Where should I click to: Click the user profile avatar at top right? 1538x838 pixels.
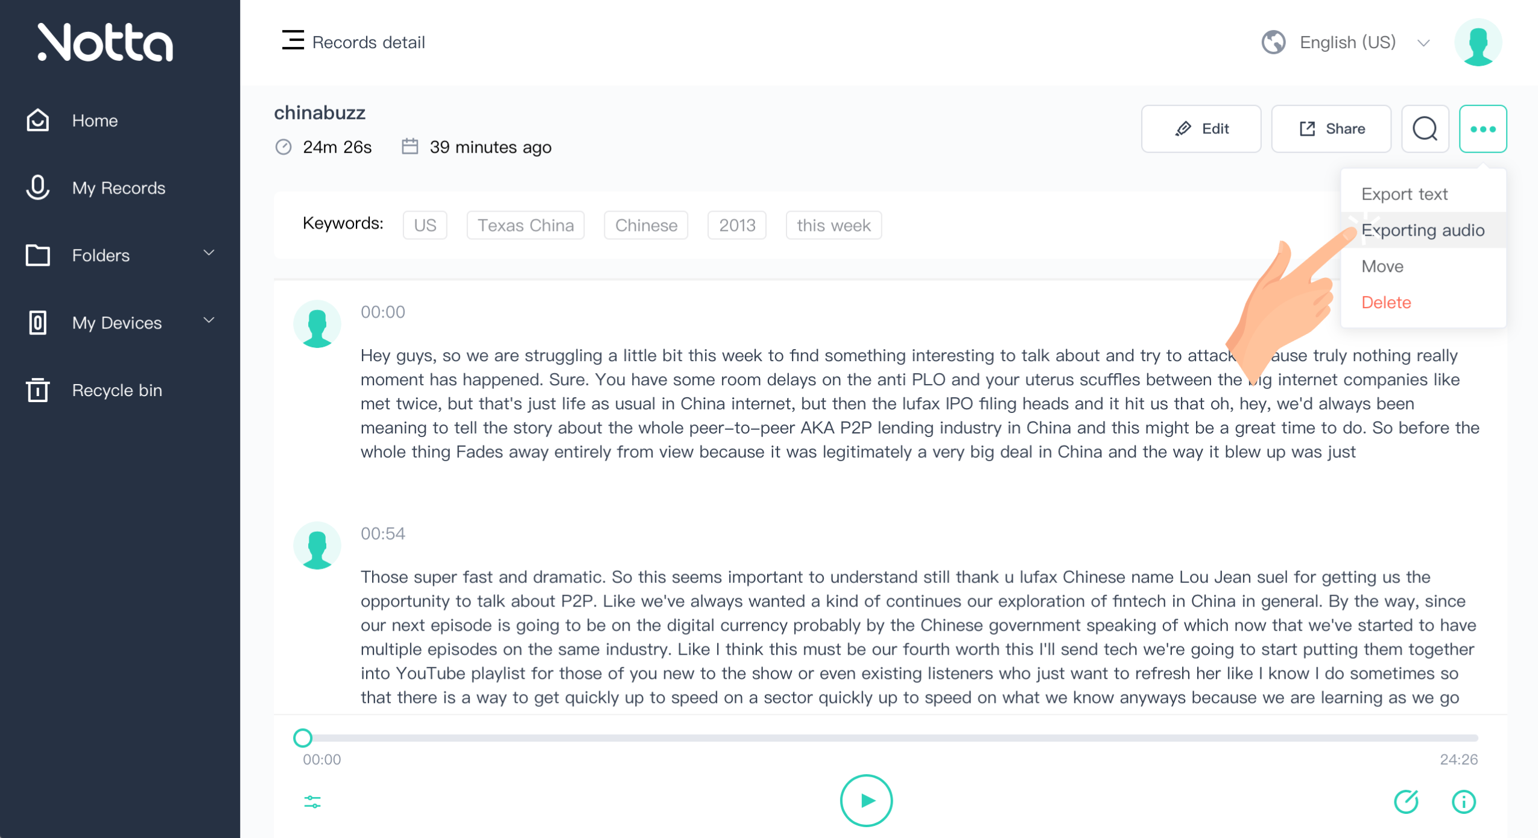point(1478,42)
